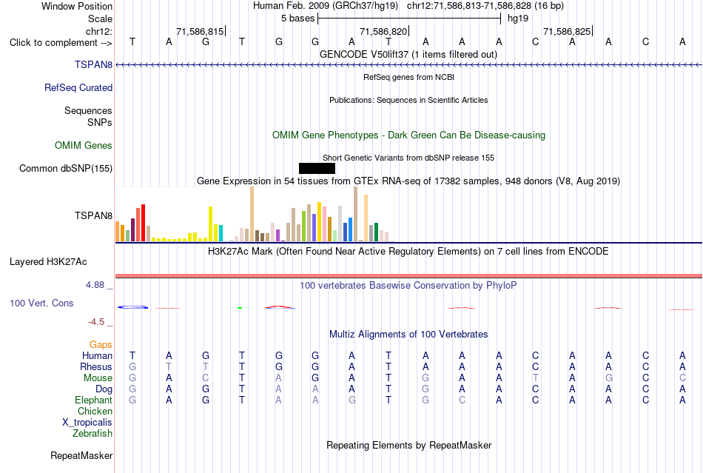Click the cyan GTEx expression bar
The width and height of the screenshot is (703, 473).
pos(221,233)
